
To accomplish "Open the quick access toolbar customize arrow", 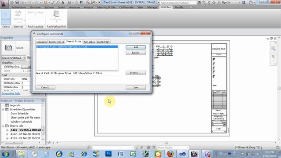I will click(x=99, y=3).
